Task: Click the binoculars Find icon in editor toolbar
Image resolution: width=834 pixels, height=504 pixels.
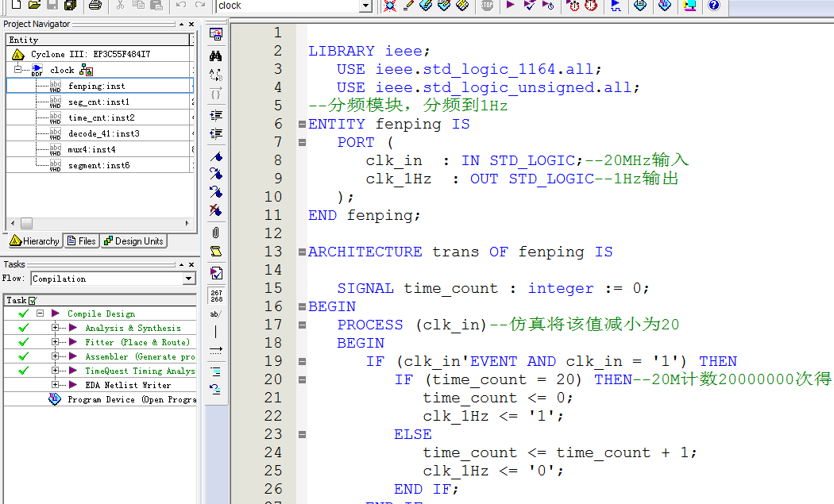Action: [215, 56]
